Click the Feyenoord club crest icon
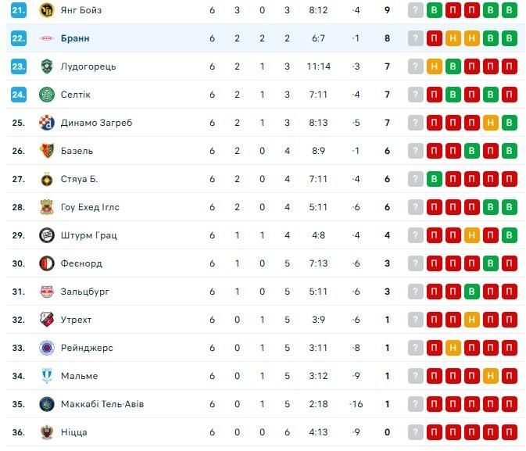The height and width of the screenshot is (451, 526). tap(46, 263)
